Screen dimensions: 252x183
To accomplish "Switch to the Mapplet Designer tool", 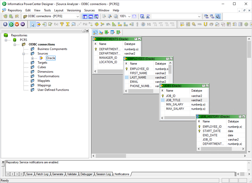I will (x=112, y=32).
